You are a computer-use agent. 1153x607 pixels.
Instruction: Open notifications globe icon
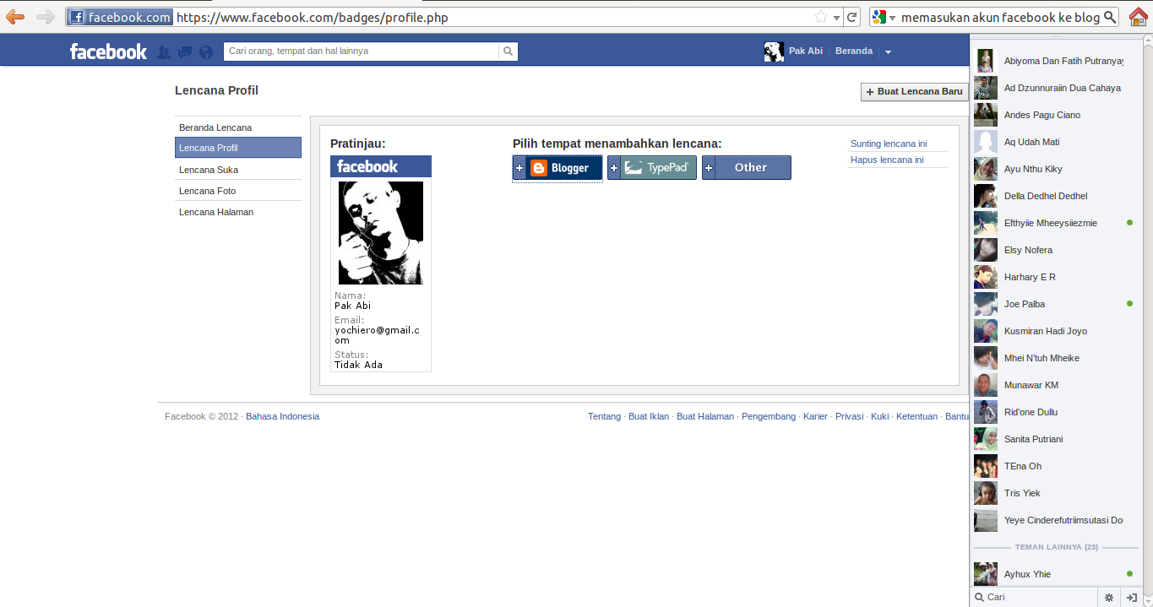tap(207, 52)
